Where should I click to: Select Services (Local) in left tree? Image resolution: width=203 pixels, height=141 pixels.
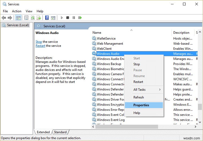pyautogui.click(x=16, y=25)
